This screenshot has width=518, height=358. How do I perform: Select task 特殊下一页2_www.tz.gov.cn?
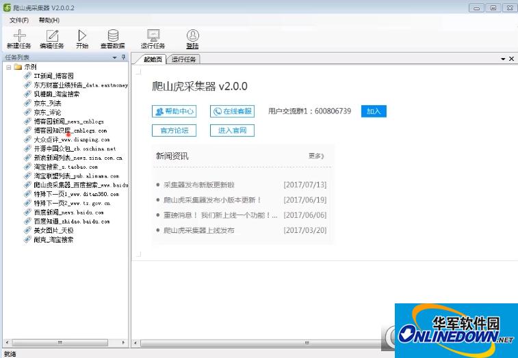72,203
